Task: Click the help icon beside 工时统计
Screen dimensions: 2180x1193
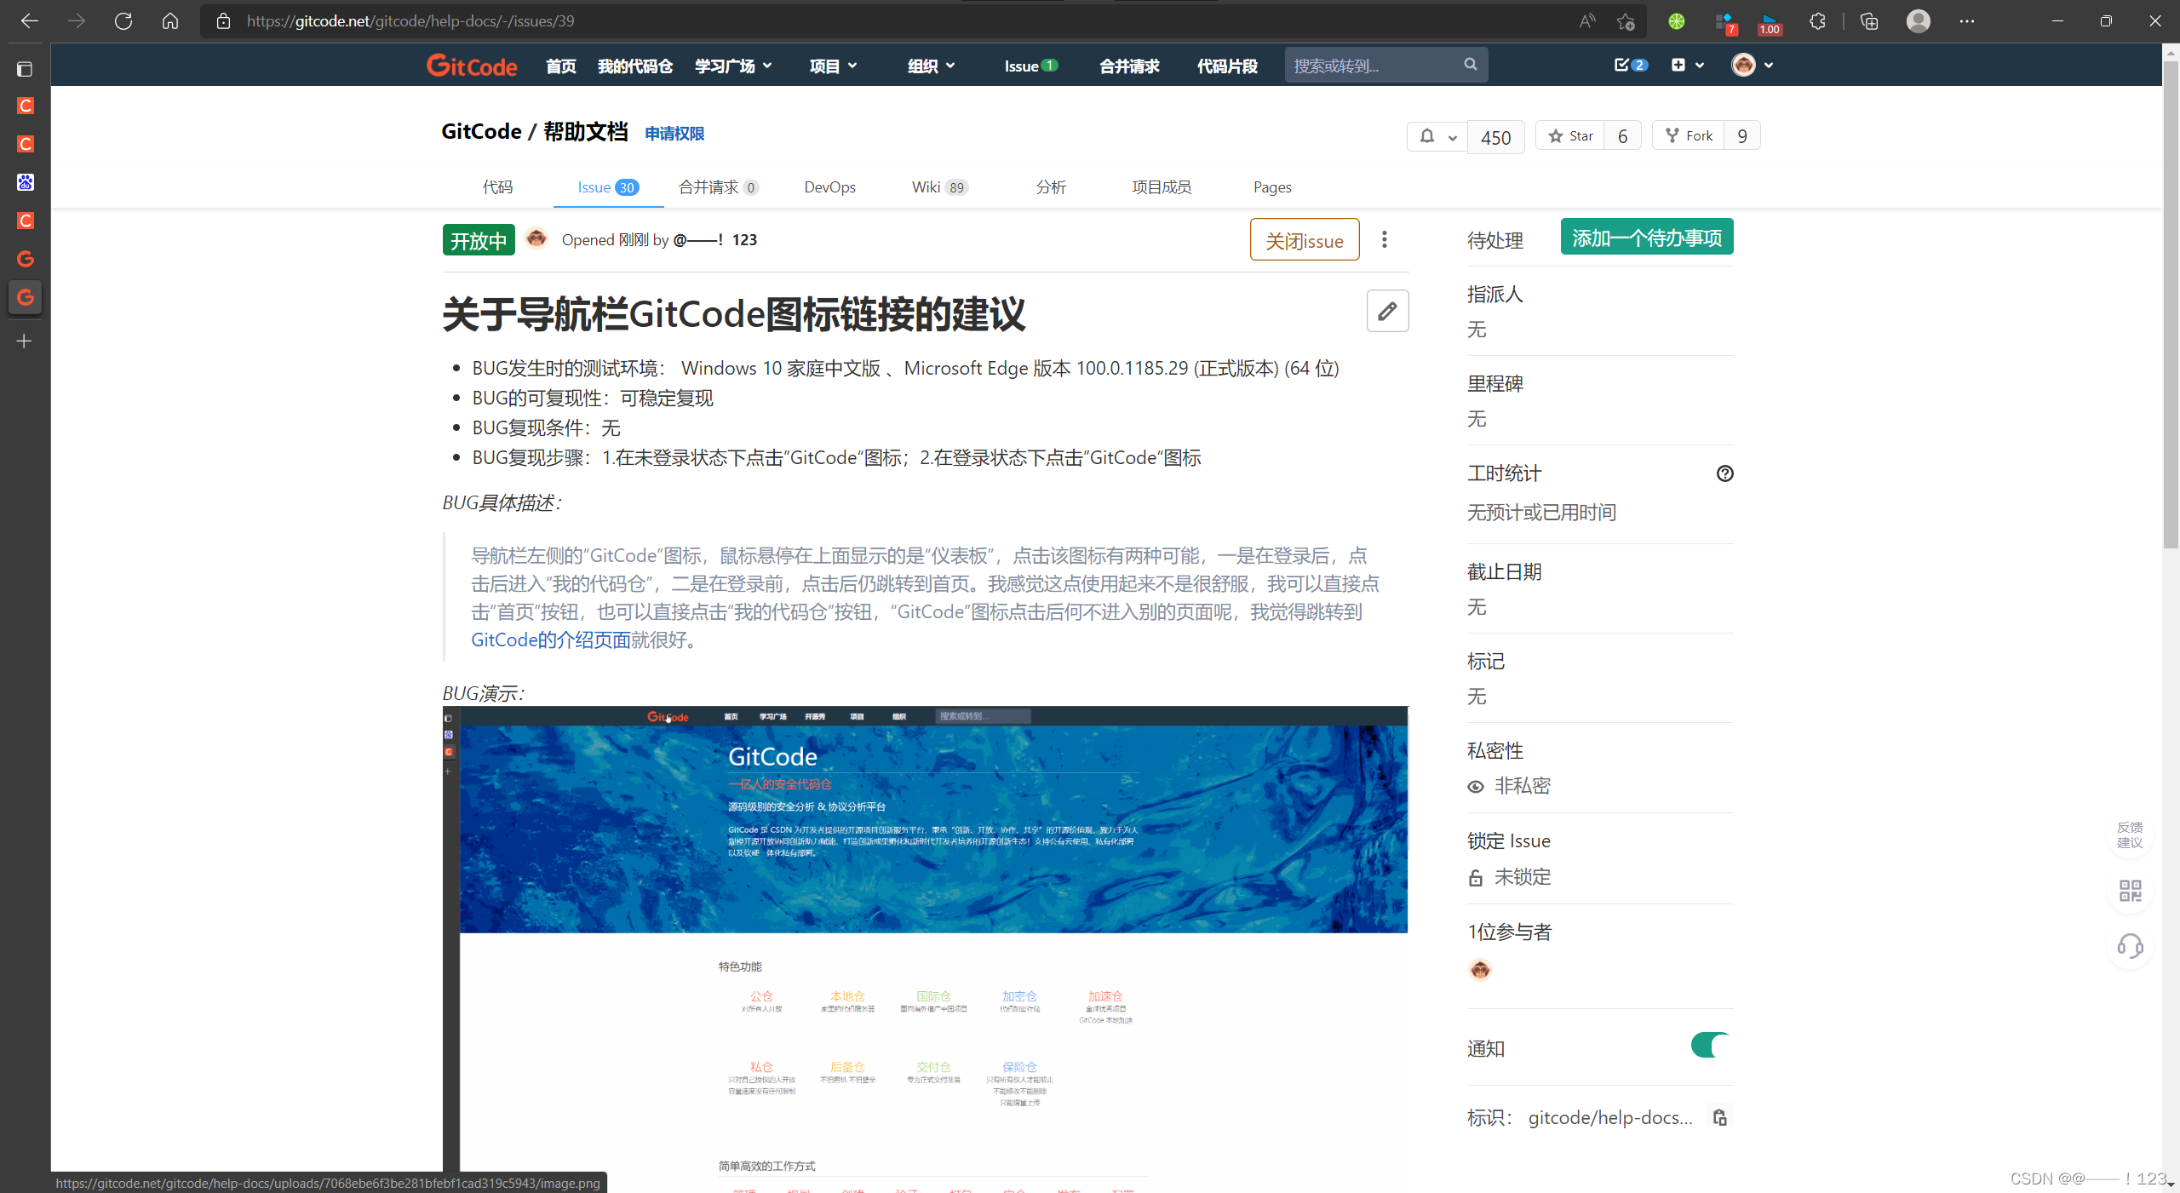Action: pyautogui.click(x=1724, y=473)
